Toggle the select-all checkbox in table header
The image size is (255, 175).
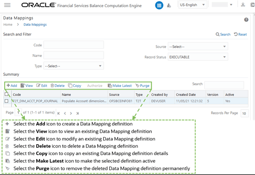6,94
